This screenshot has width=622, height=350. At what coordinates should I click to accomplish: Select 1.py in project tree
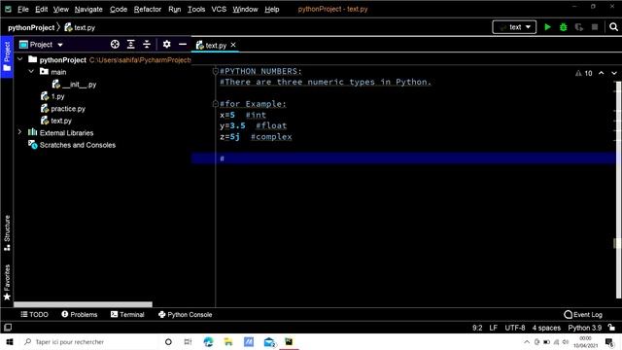click(x=52, y=96)
